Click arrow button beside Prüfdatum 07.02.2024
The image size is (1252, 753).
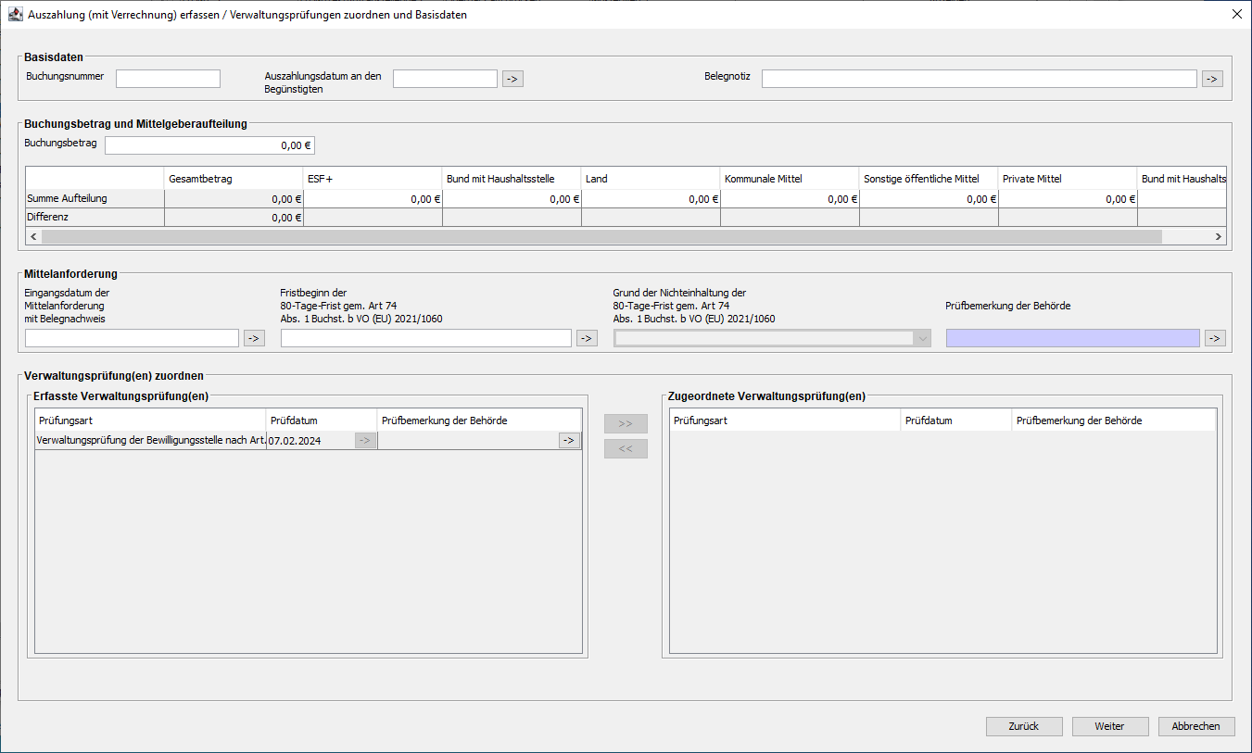tap(365, 441)
